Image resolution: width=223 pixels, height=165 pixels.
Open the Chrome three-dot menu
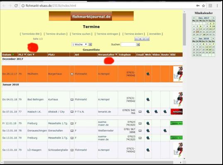click(217, 6)
